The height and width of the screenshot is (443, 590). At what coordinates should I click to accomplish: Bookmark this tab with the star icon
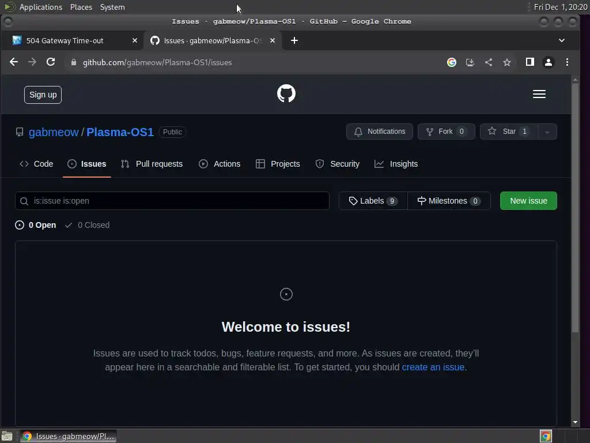point(507,62)
